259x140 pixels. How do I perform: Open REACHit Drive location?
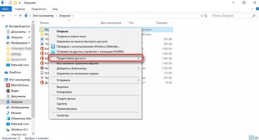pyautogui.click(x=19, y=85)
